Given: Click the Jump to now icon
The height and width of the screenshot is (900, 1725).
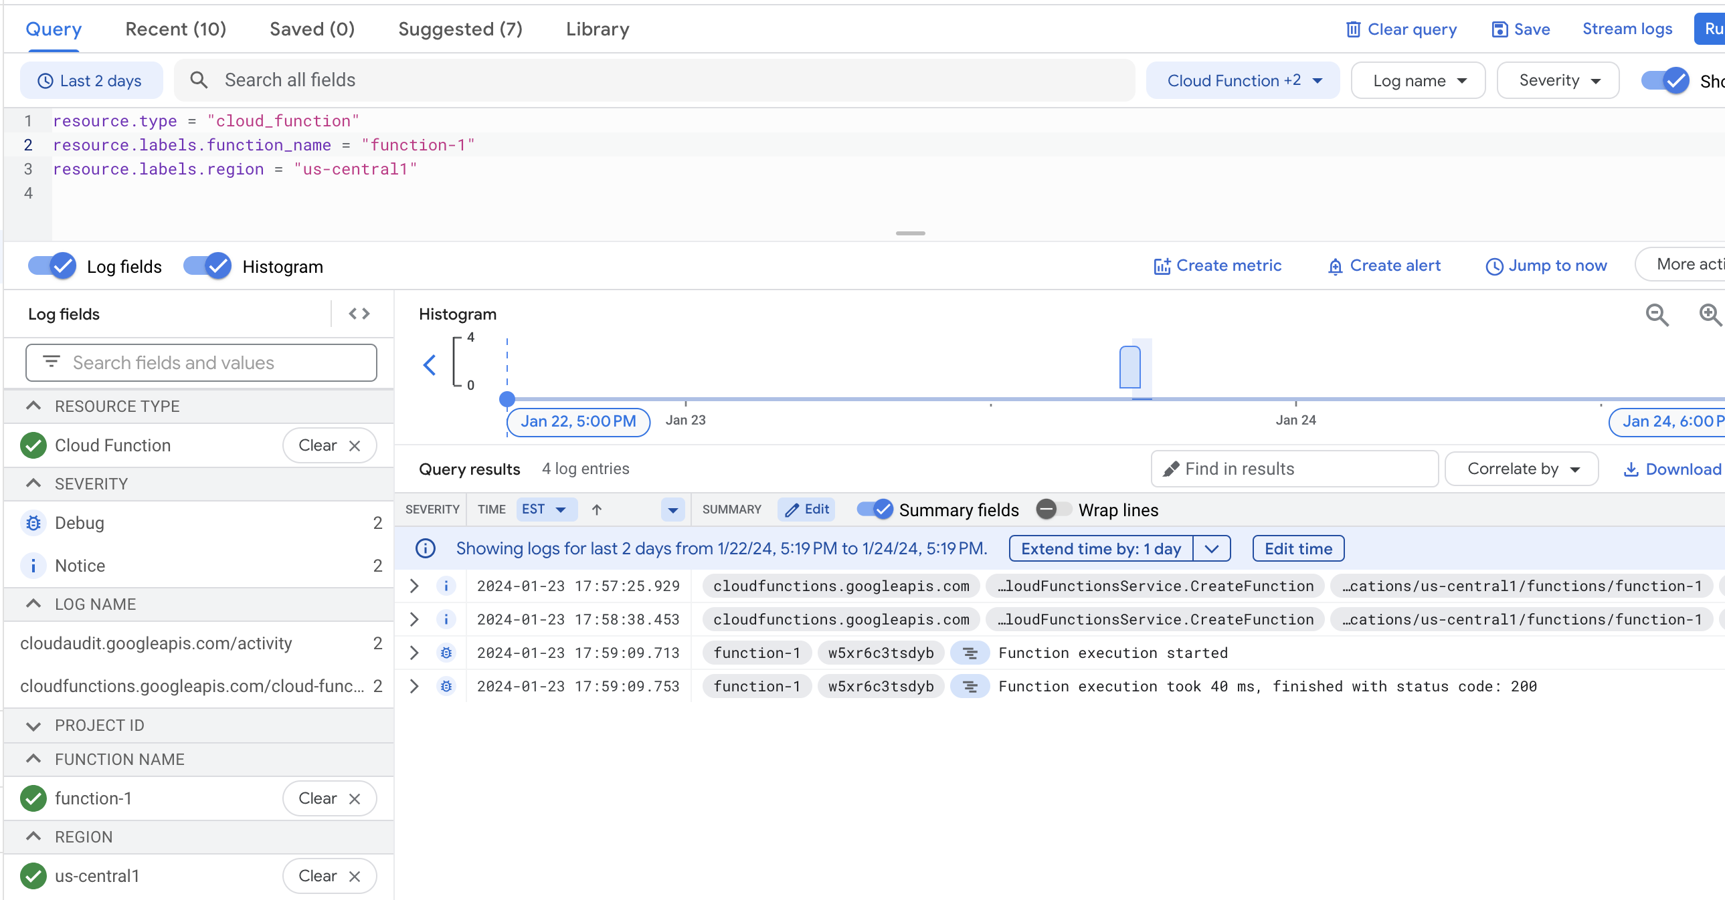Looking at the screenshot, I should tap(1492, 265).
